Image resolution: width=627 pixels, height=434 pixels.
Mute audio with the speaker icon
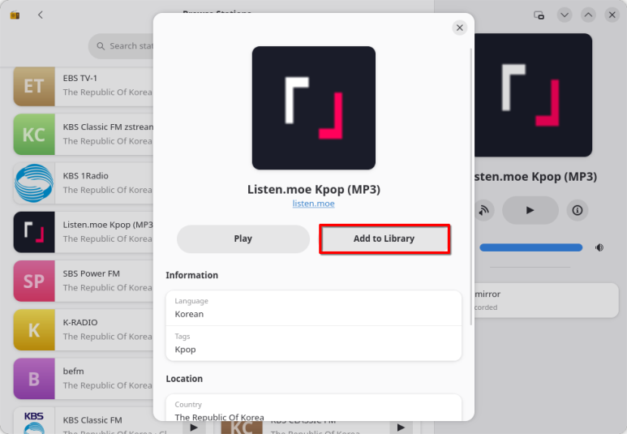click(x=599, y=247)
